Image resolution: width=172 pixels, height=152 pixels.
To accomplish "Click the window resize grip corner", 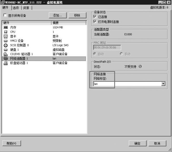I will coord(170,149).
